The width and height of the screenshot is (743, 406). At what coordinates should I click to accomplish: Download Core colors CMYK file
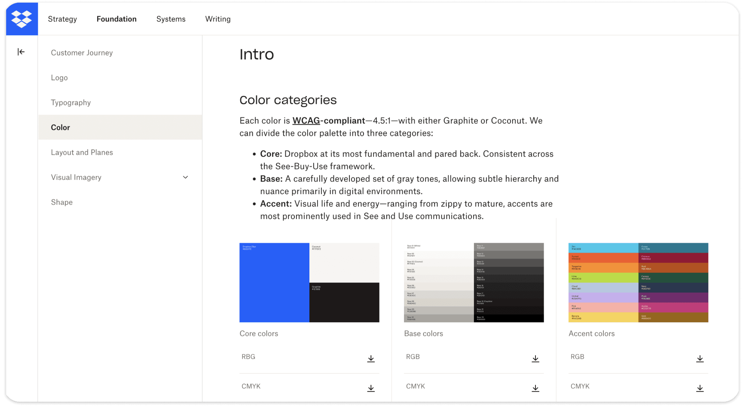pos(371,388)
